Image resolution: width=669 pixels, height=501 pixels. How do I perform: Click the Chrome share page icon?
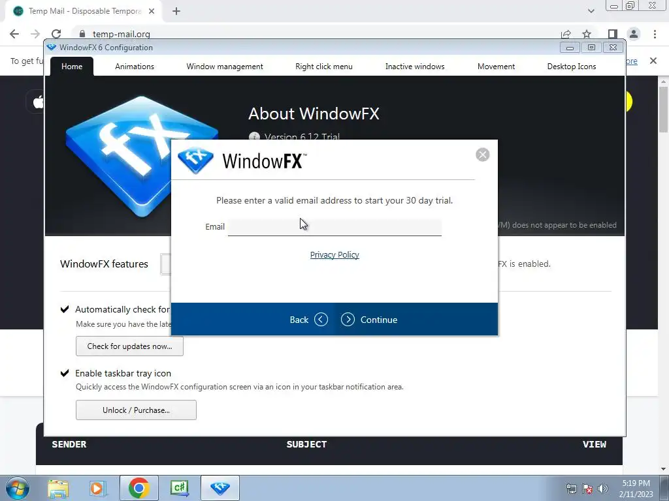566,34
